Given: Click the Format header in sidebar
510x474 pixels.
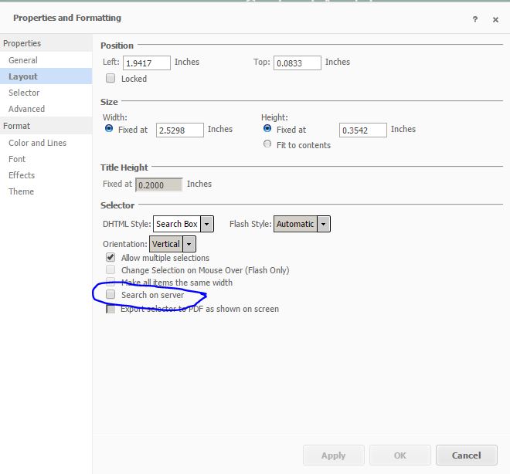Looking at the screenshot, I should [16, 126].
